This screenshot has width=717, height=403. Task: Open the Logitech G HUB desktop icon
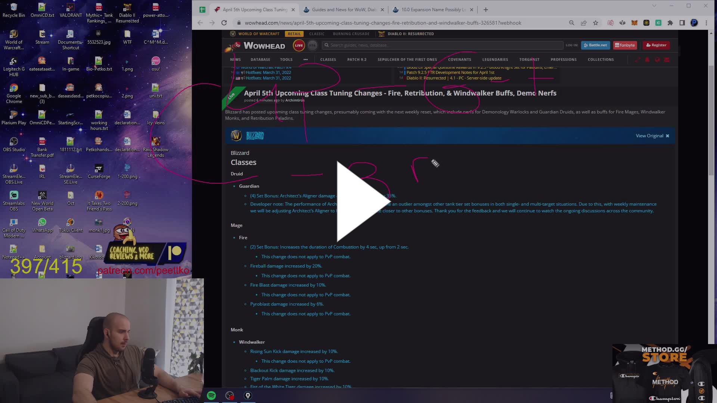click(x=14, y=66)
